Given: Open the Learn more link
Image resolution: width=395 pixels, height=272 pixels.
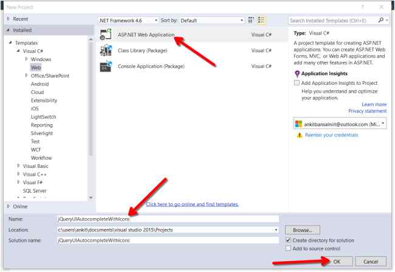Looking at the screenshot, I should pyautogui.click(x=374, y=104).
